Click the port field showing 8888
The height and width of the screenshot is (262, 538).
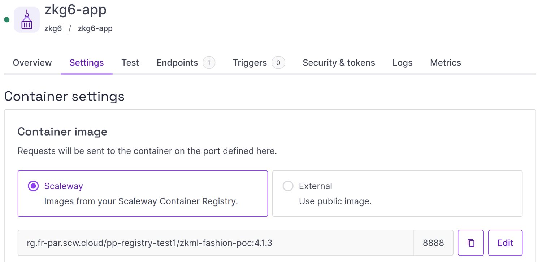tap(433, 243)
